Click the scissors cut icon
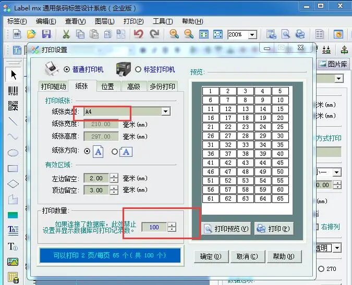Viewport: 352px width, 285px height. pyautogui.click(x=66, y=34)
